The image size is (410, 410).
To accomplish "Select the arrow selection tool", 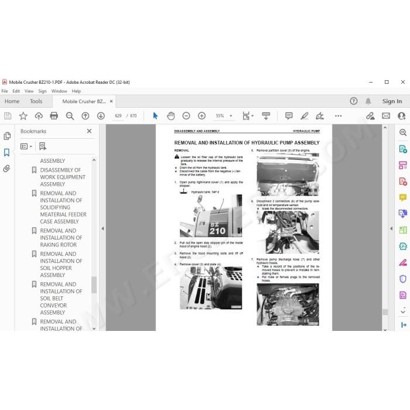I will pos(155,115).
